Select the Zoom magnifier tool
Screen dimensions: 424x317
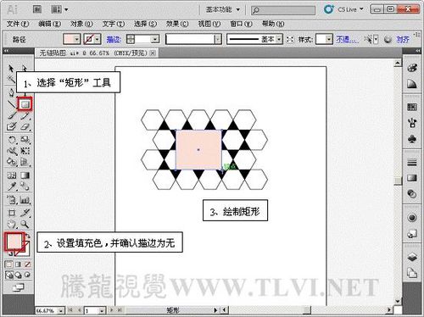click(25, 225)
